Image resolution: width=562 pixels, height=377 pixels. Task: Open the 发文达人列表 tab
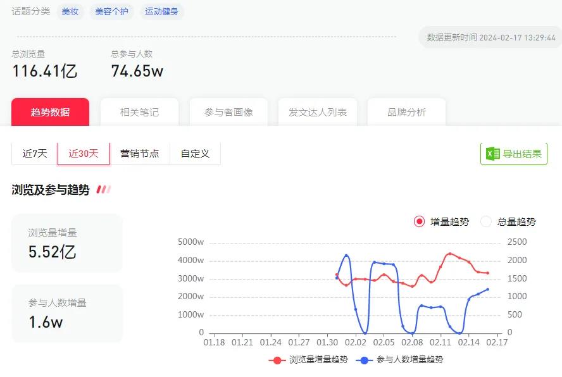pos(318,112)
